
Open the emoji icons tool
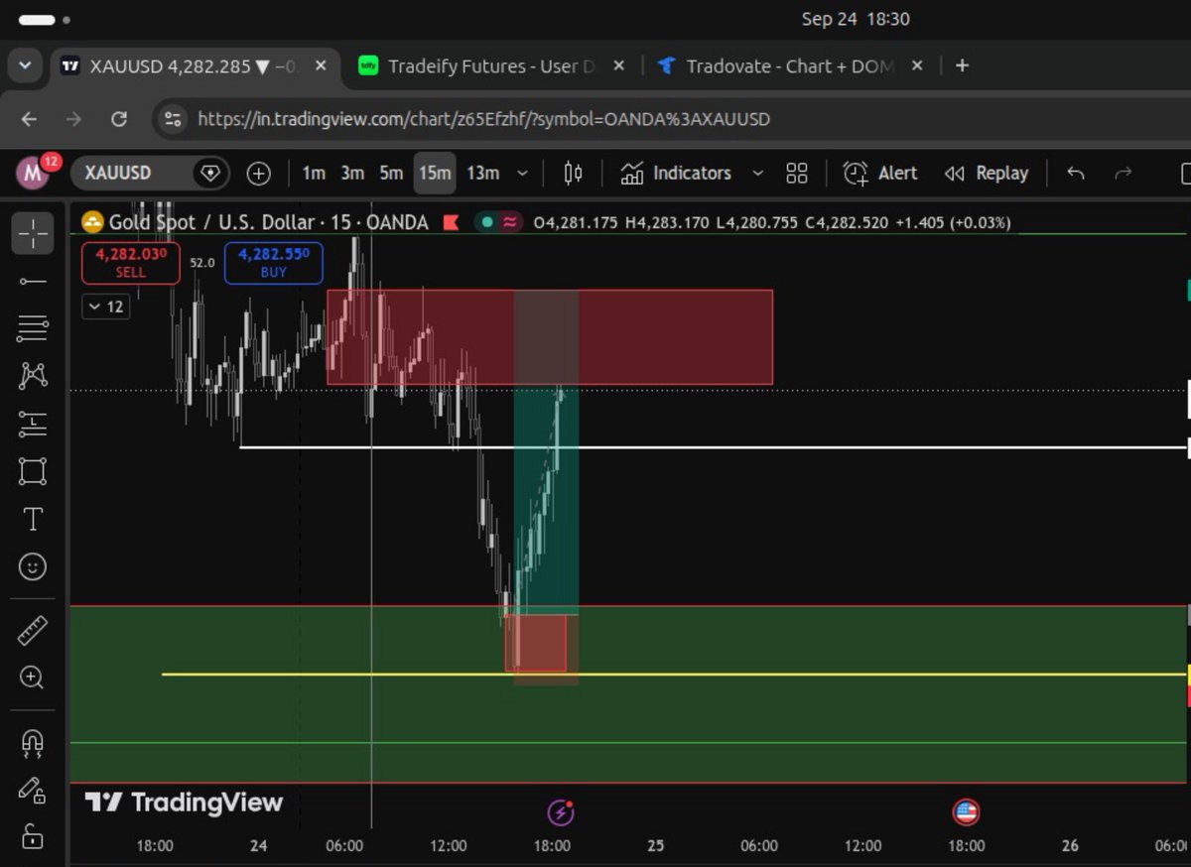33,566
